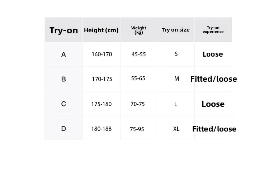Click the Try-on column header
The image size is (269, 181).
[x=63, y=30]
